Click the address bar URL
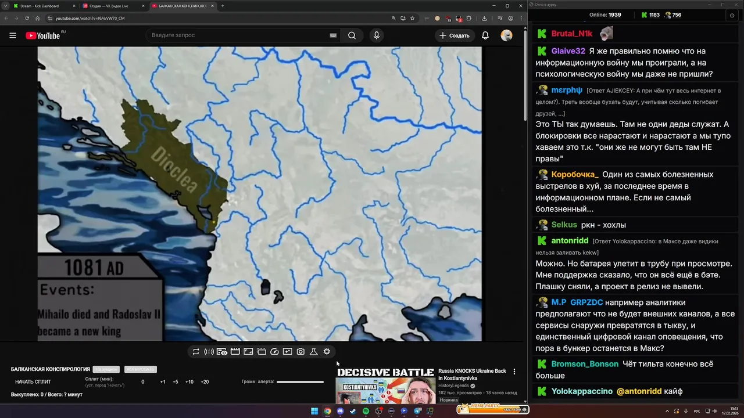 (90, 18)
